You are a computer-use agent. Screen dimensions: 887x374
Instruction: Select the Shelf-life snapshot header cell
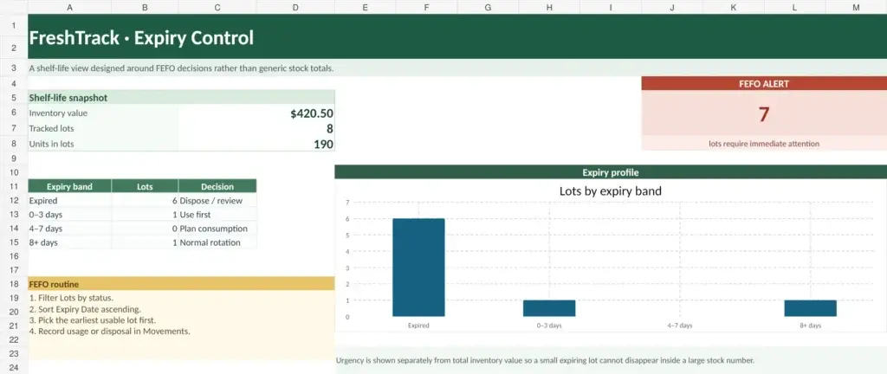181,97
